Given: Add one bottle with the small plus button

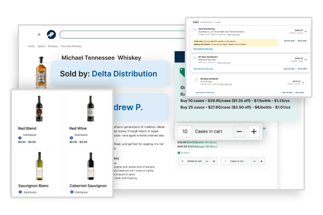Looking at the screenshot, I should 214,161.
